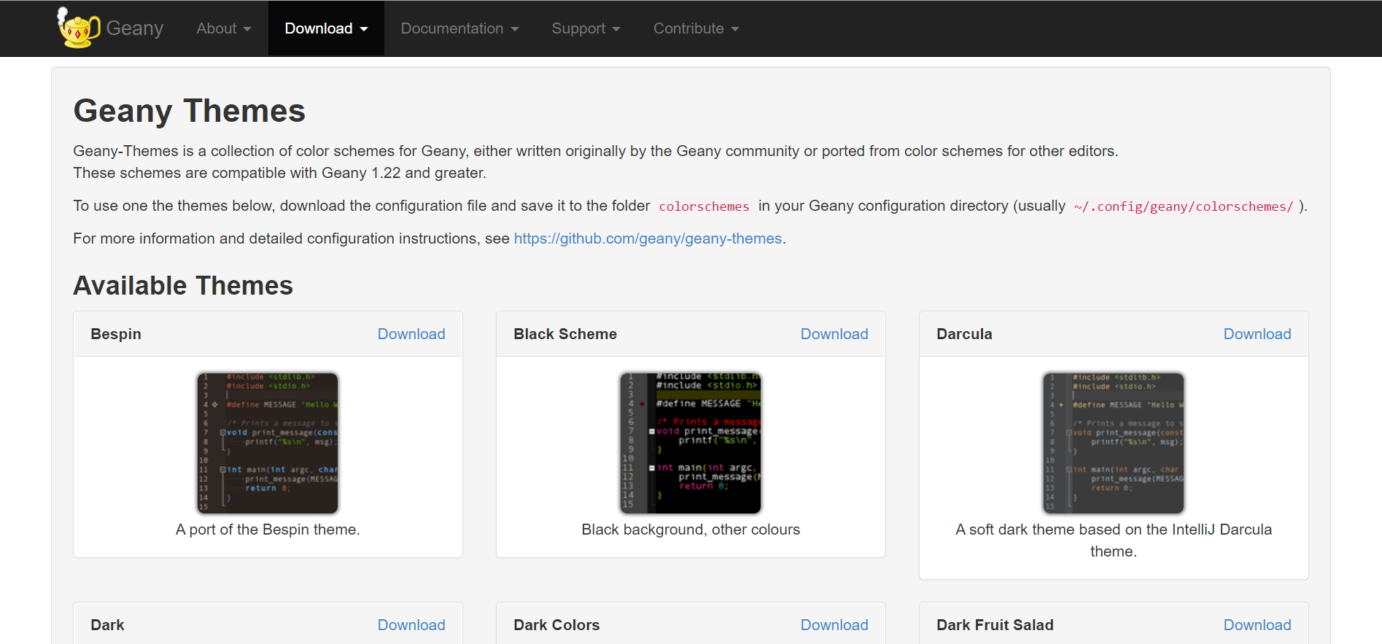Click the Geany brand name link
The width and height of the screenshot is (1382, 644).
coord(135,28)
